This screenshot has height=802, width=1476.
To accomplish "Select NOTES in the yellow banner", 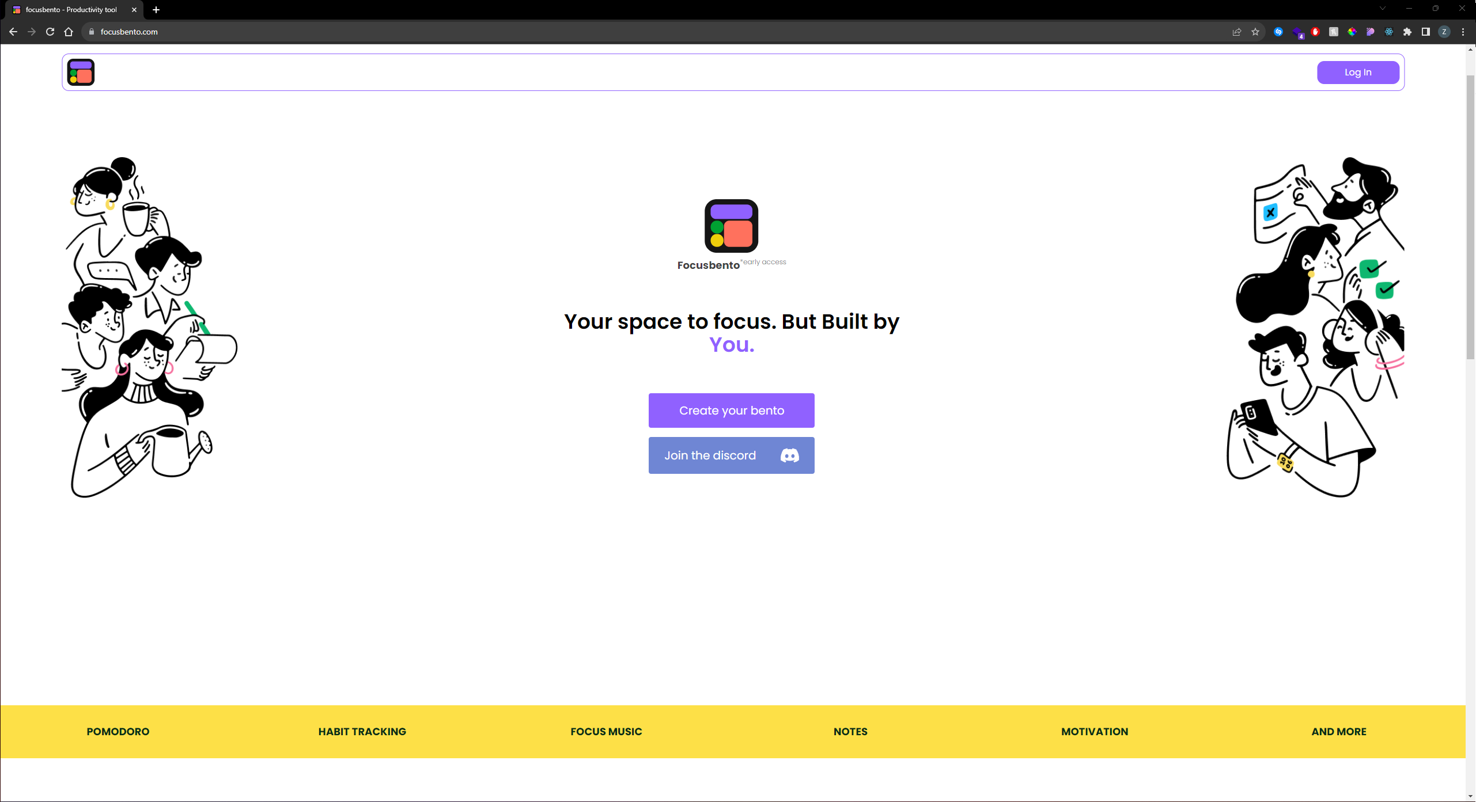I will (x=850, y=732).
